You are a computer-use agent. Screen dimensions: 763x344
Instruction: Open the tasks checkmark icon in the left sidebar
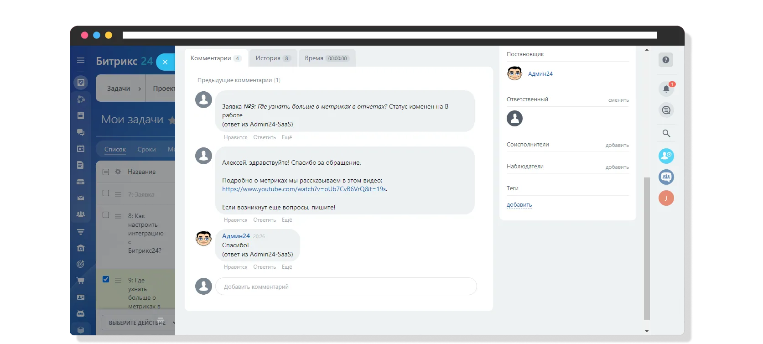[81, 82]
